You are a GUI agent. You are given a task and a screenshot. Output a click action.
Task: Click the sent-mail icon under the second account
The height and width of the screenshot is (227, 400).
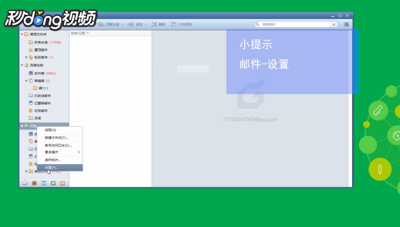[31, 149]
